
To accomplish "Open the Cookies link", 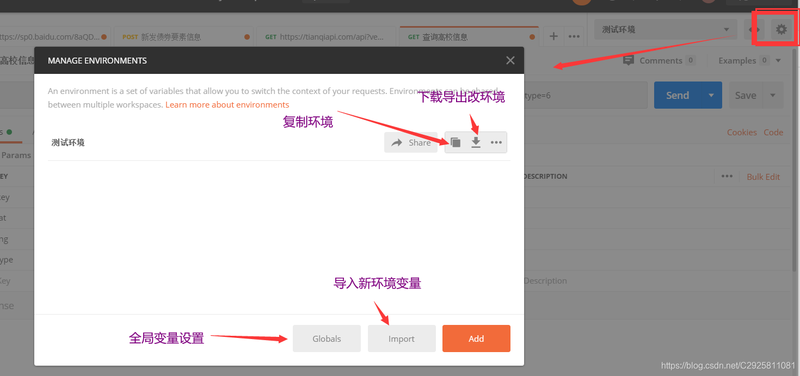I will coord(742,132).
